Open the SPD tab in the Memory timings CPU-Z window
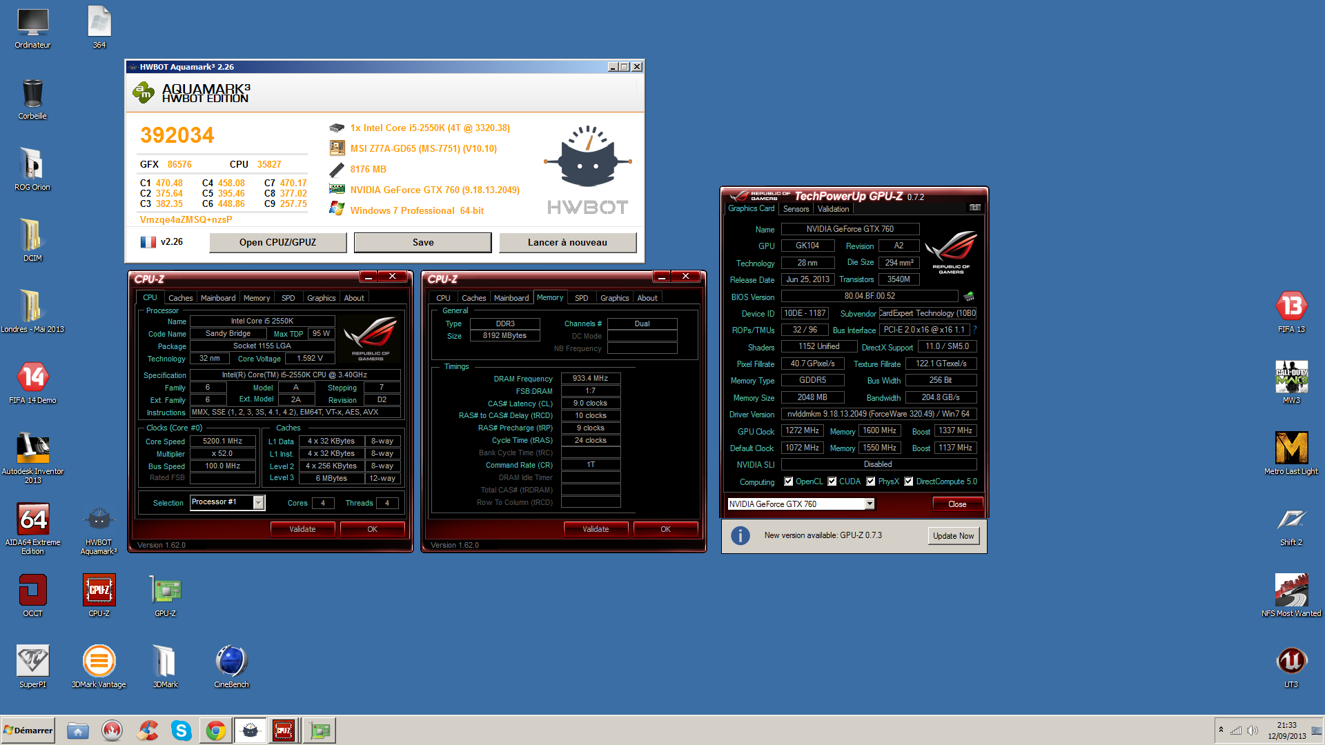This screenshot has width=1325, height=745. 582,298
